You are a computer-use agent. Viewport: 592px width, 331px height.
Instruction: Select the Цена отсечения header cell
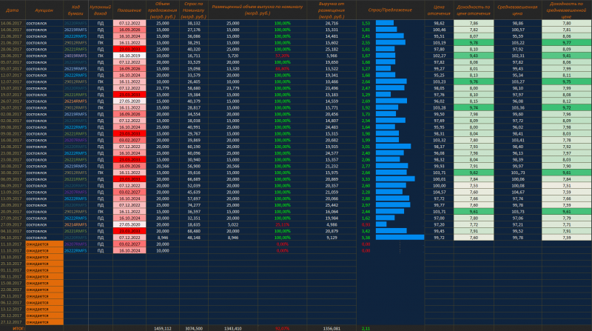[x=439, y=10]
